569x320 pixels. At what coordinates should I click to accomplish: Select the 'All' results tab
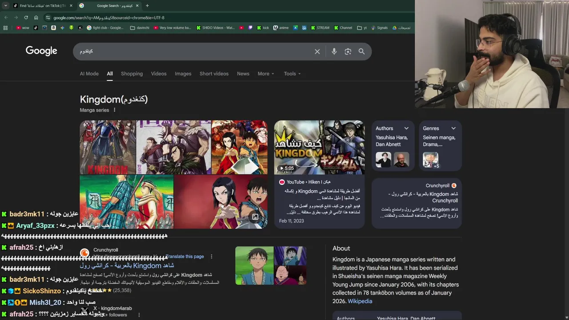tap(110, 74)
